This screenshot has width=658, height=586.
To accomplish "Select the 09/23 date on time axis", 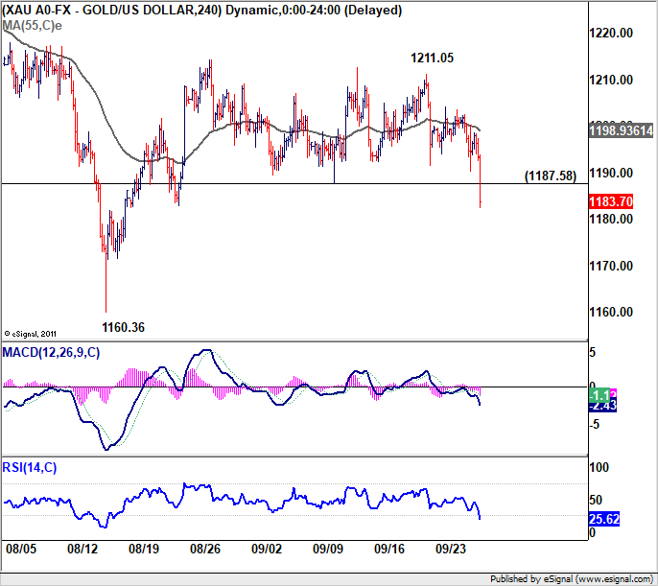I will click(451, 549).
